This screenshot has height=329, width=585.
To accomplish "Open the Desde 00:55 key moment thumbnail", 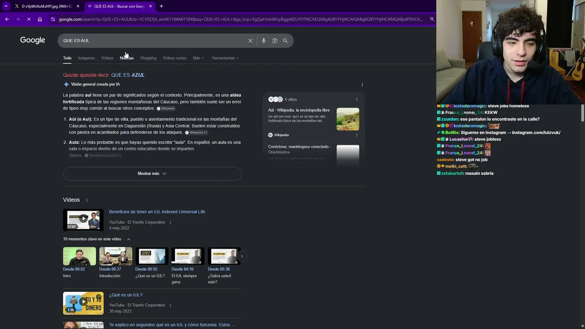I will 152,256.
